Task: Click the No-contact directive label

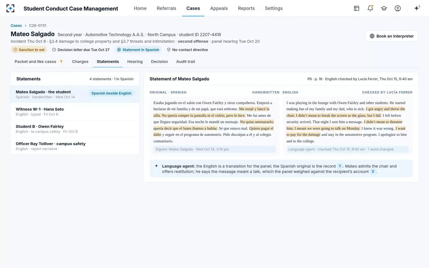Action: tap(190, 50)
